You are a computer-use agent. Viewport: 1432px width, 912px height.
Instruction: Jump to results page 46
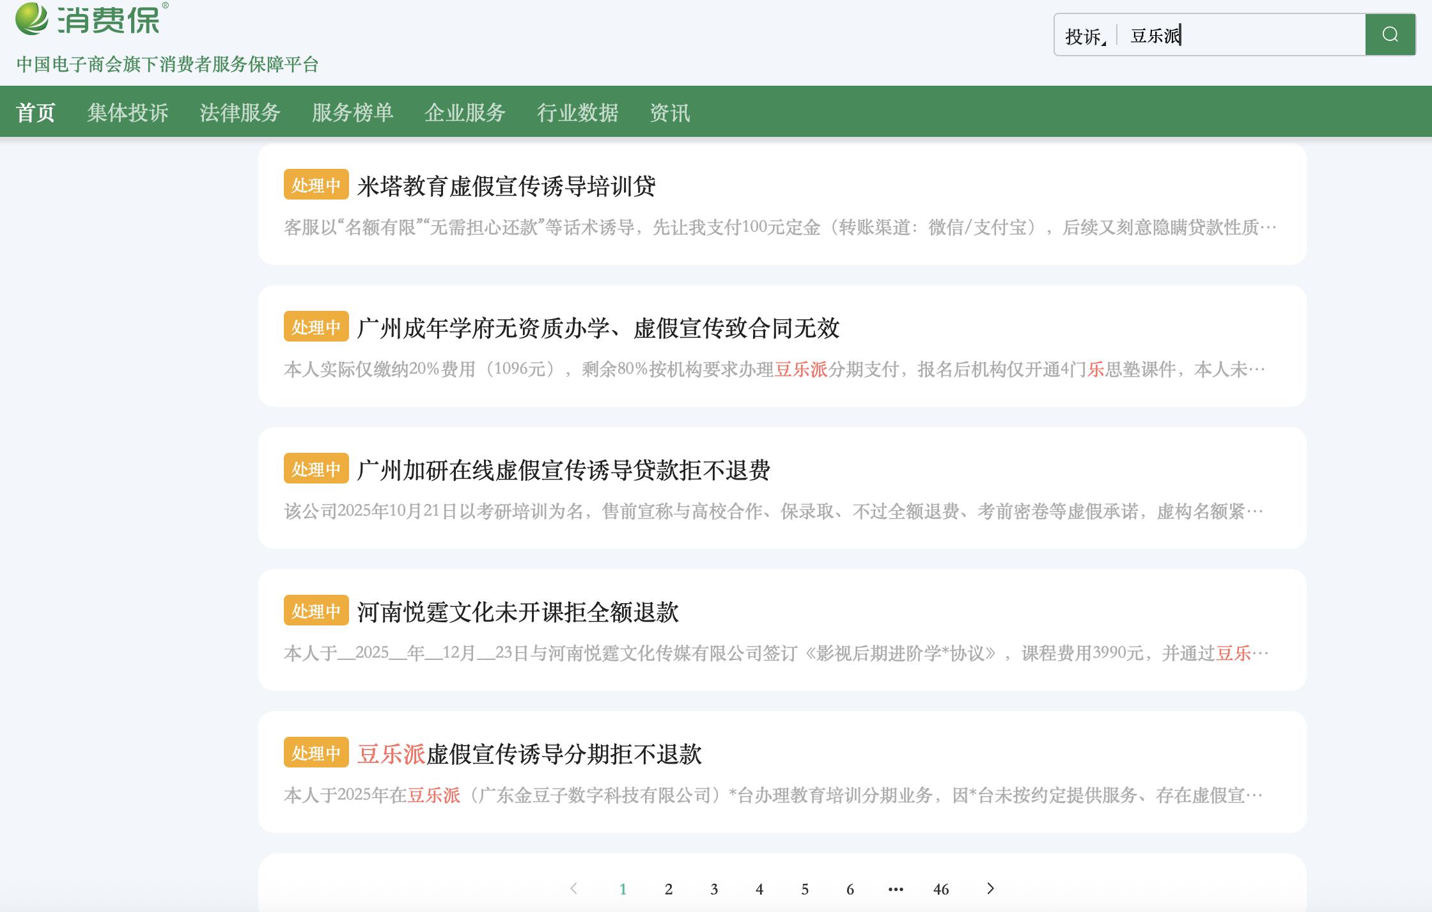tap(940, 889)
